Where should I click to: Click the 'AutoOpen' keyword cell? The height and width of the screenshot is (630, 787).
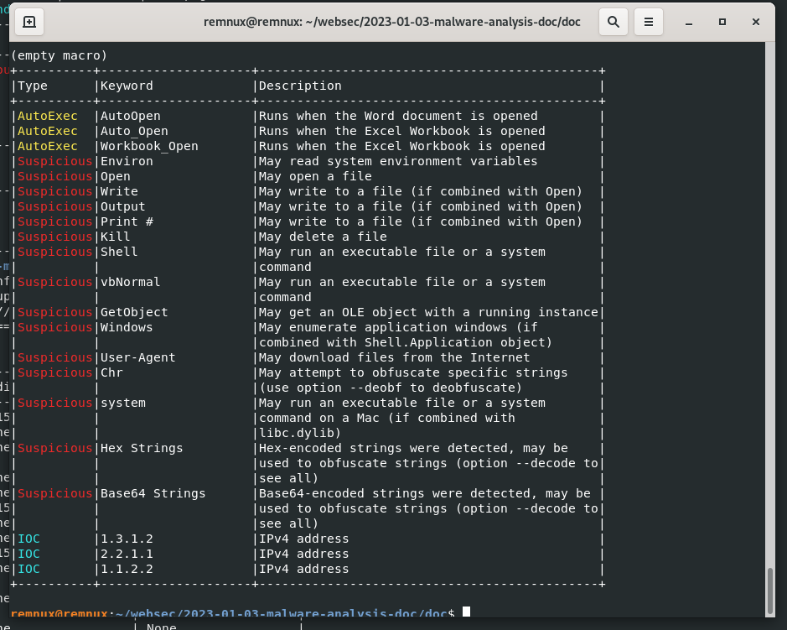coord(131,116)
